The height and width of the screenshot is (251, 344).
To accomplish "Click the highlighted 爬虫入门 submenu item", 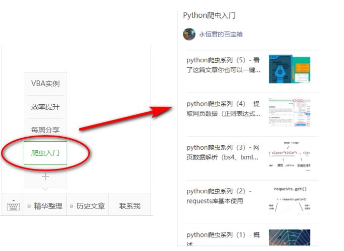I will 45,153.
